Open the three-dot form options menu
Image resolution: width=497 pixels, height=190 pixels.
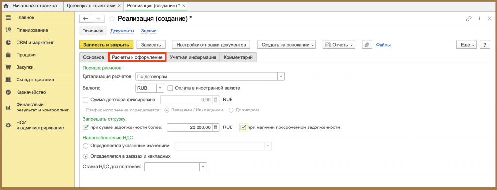pos(480,19)
